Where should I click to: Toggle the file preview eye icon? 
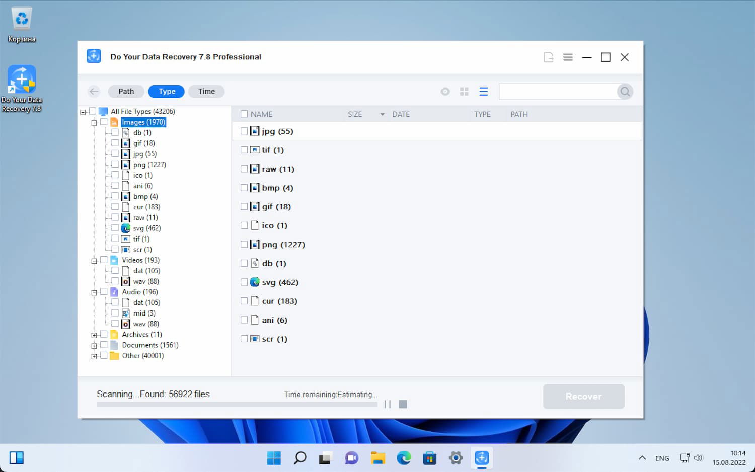pyautogui.click(x=445, y=91)
